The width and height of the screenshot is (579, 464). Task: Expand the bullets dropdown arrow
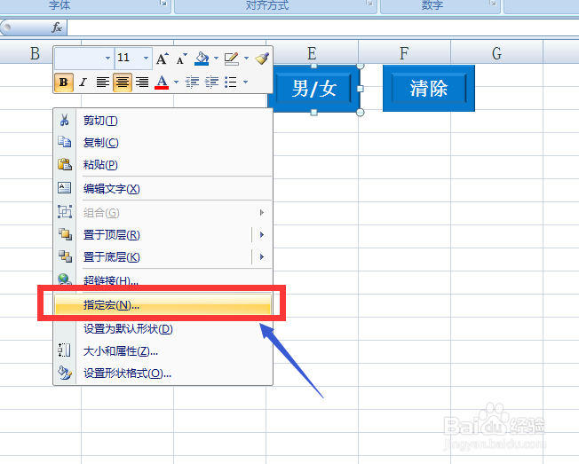246,82
